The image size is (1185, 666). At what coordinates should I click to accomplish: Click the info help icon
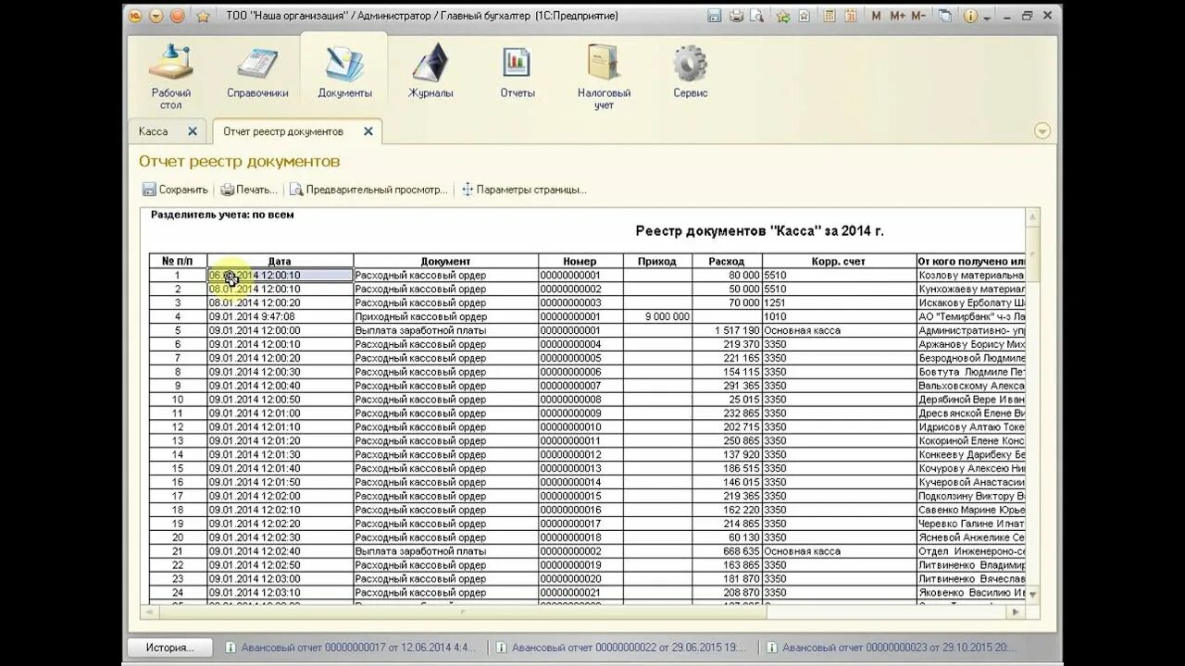click(970, 16)
